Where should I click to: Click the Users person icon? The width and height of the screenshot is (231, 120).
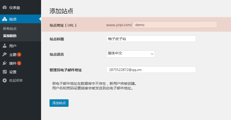[5, 46]
